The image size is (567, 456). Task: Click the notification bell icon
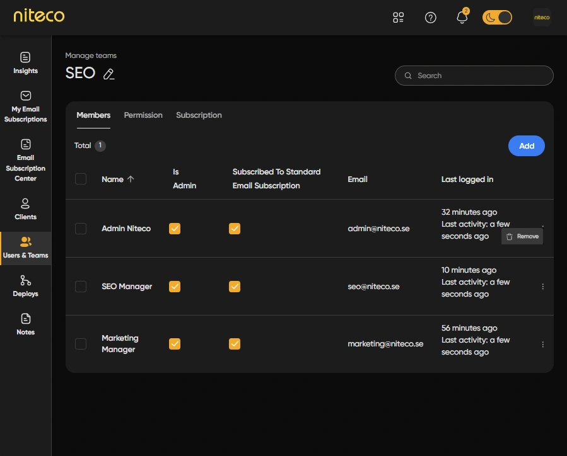click(462, 17)
